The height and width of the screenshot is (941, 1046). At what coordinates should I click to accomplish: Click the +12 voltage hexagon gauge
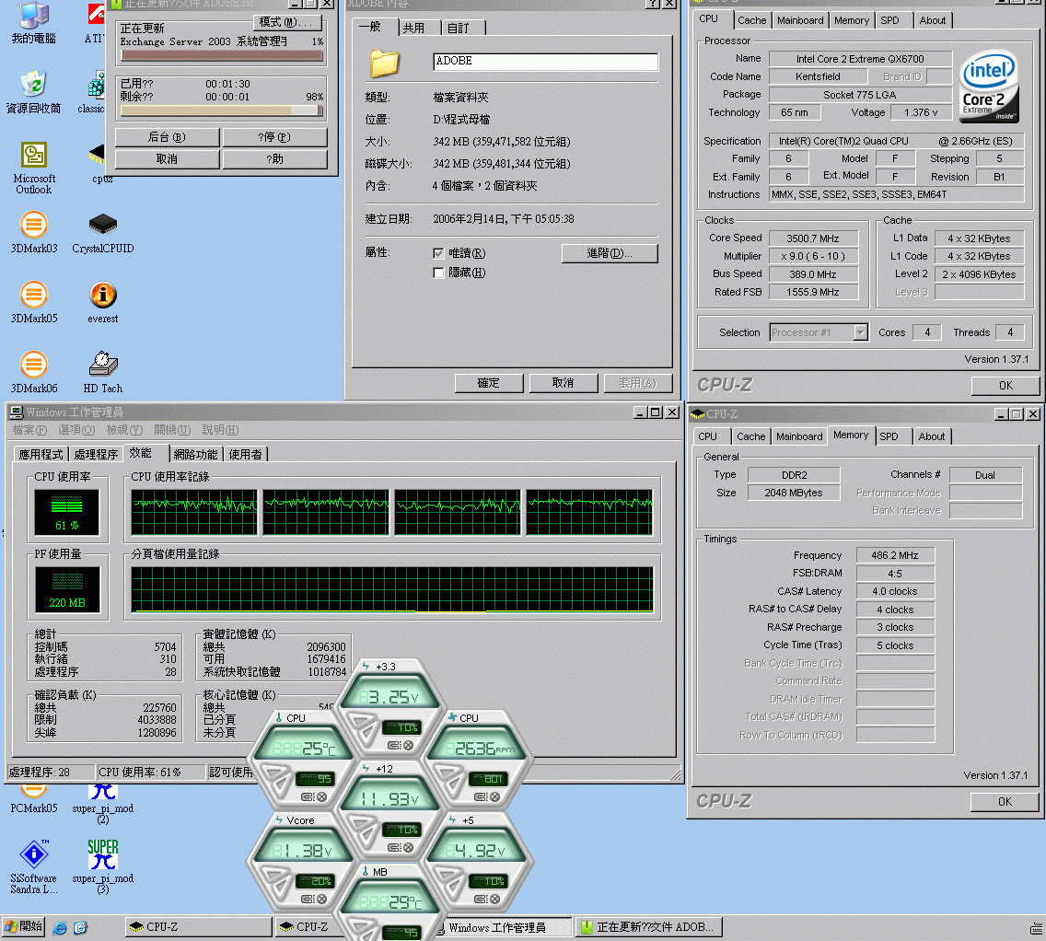click(390, 808)
